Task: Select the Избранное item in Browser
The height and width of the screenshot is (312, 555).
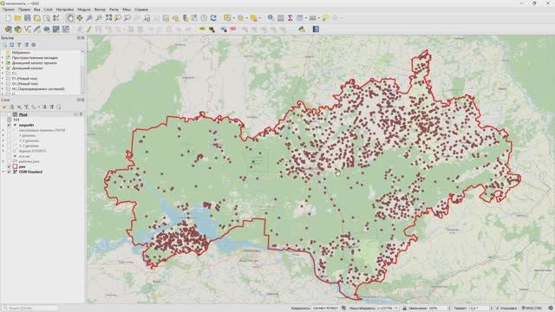Action: [x=21, y=52]
